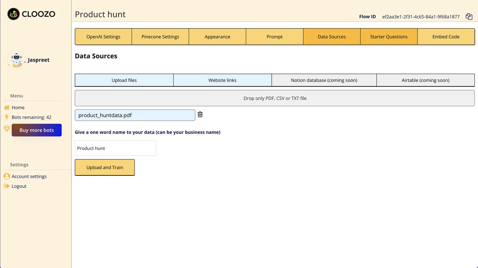The height and width of the screenshot is (268, 478).
Task: Open the Starter Questions tab
Action: click(389, 37)
